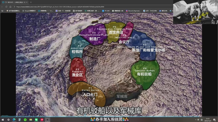Open the 小鱼 data bookmark
The image size is (218, 122).
click(x=118, y=11)
